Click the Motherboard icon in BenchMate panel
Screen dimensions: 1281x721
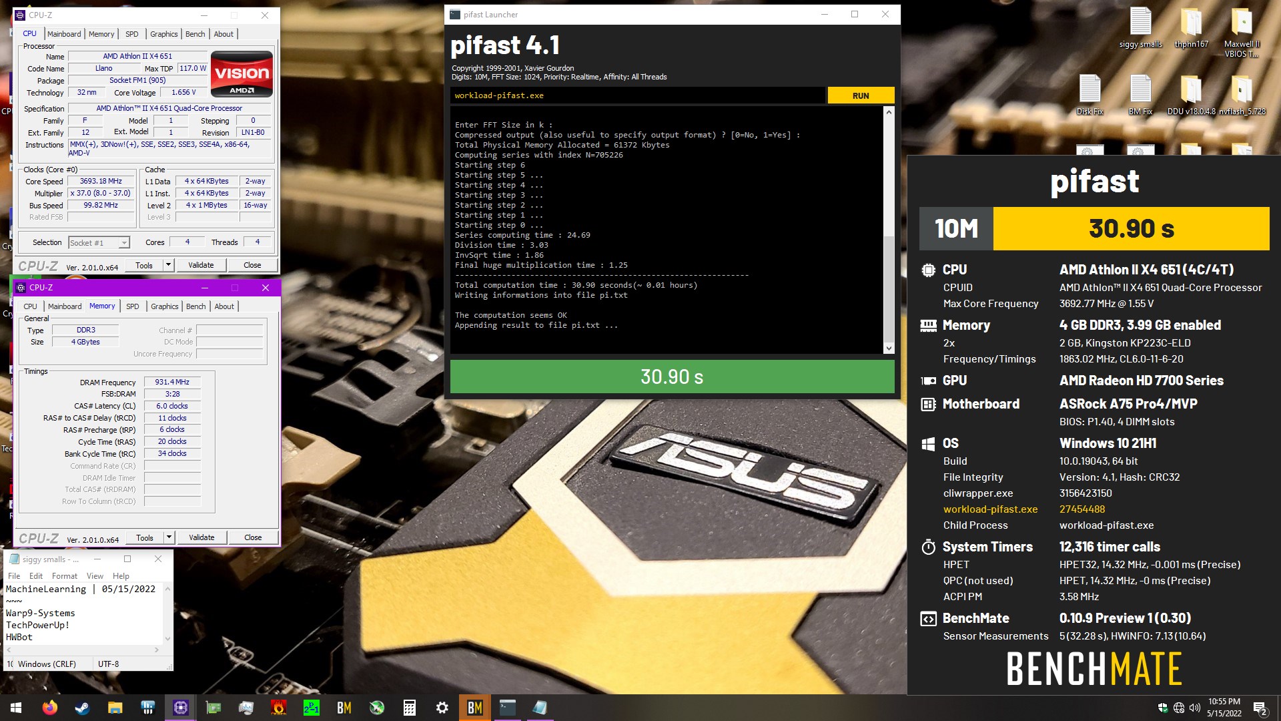(x=928, y=404)
